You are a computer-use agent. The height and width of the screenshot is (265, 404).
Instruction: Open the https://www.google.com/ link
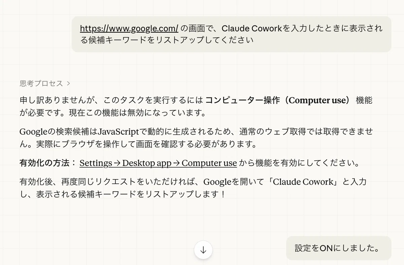pyautogui.click(x=129, y=28)
